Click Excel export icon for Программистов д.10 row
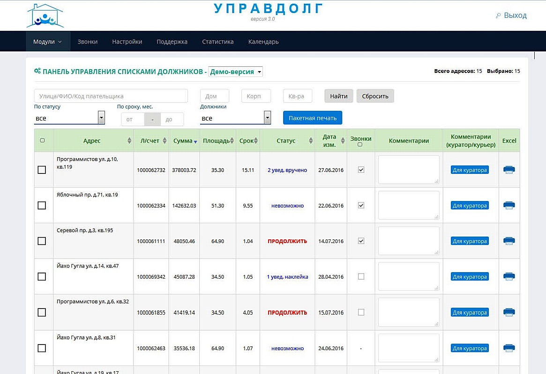 pyautogui.click(x=509, y=170)
